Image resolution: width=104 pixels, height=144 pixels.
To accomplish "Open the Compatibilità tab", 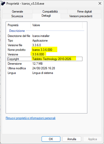I will pyautogui.click(x=50, y=12).
